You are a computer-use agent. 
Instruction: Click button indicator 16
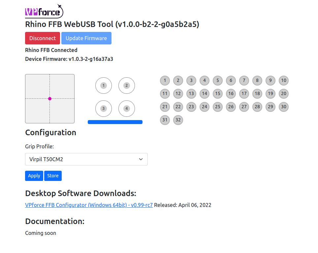point(231,94)
